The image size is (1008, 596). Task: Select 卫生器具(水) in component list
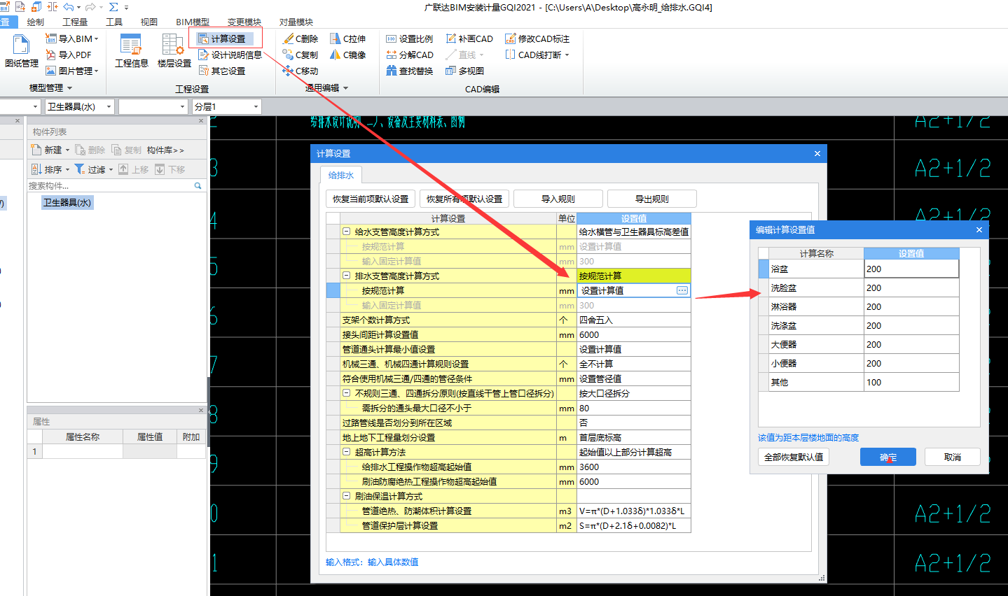67,203
